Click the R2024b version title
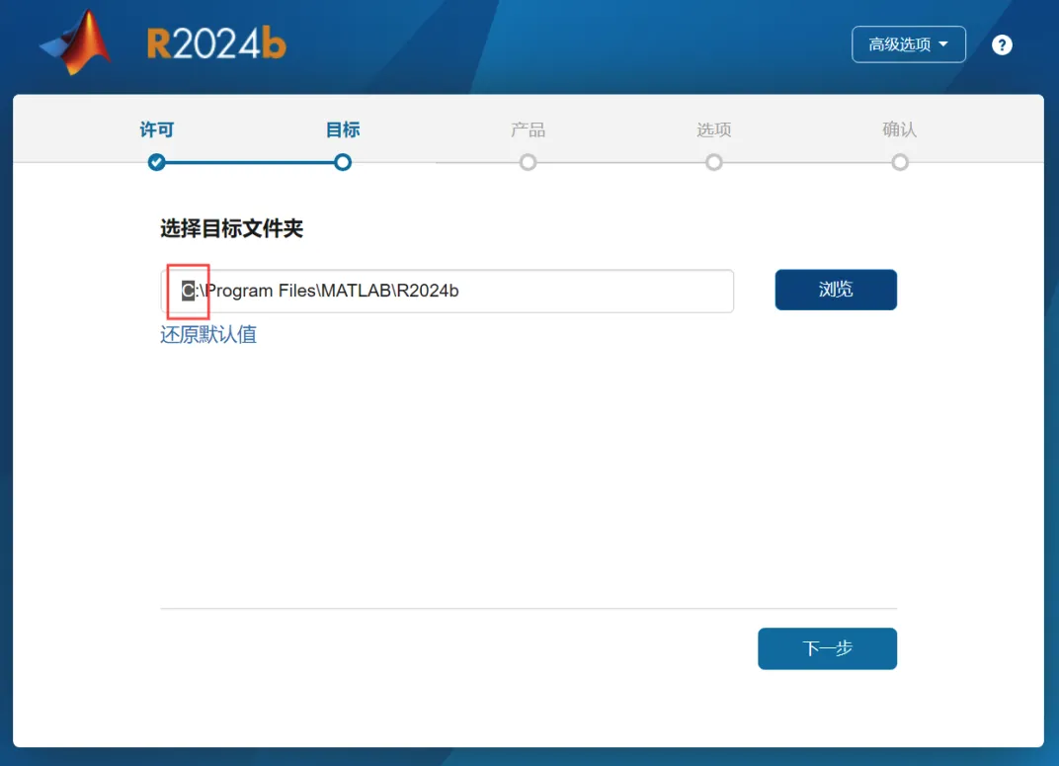Image resolution: width=1059 pixels, height=766 pixels. point(216,44)
